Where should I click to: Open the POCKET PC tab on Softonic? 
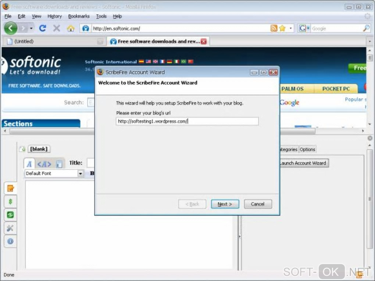pyautogui.click(x=336, y=89)
